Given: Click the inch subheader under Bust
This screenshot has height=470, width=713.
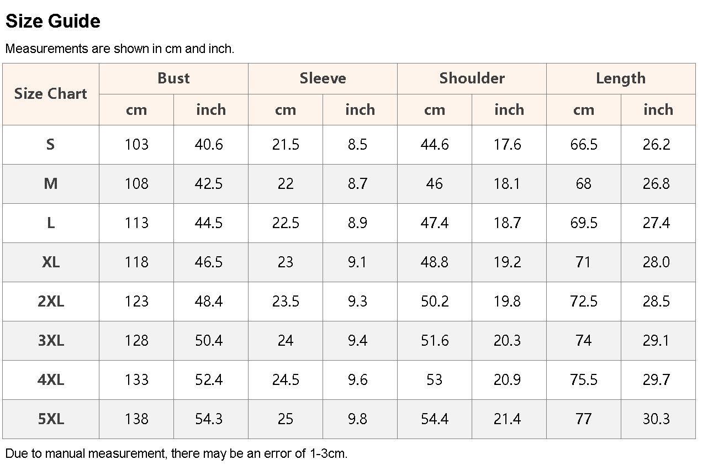Looking at the screenshot, I should (211, 109).
